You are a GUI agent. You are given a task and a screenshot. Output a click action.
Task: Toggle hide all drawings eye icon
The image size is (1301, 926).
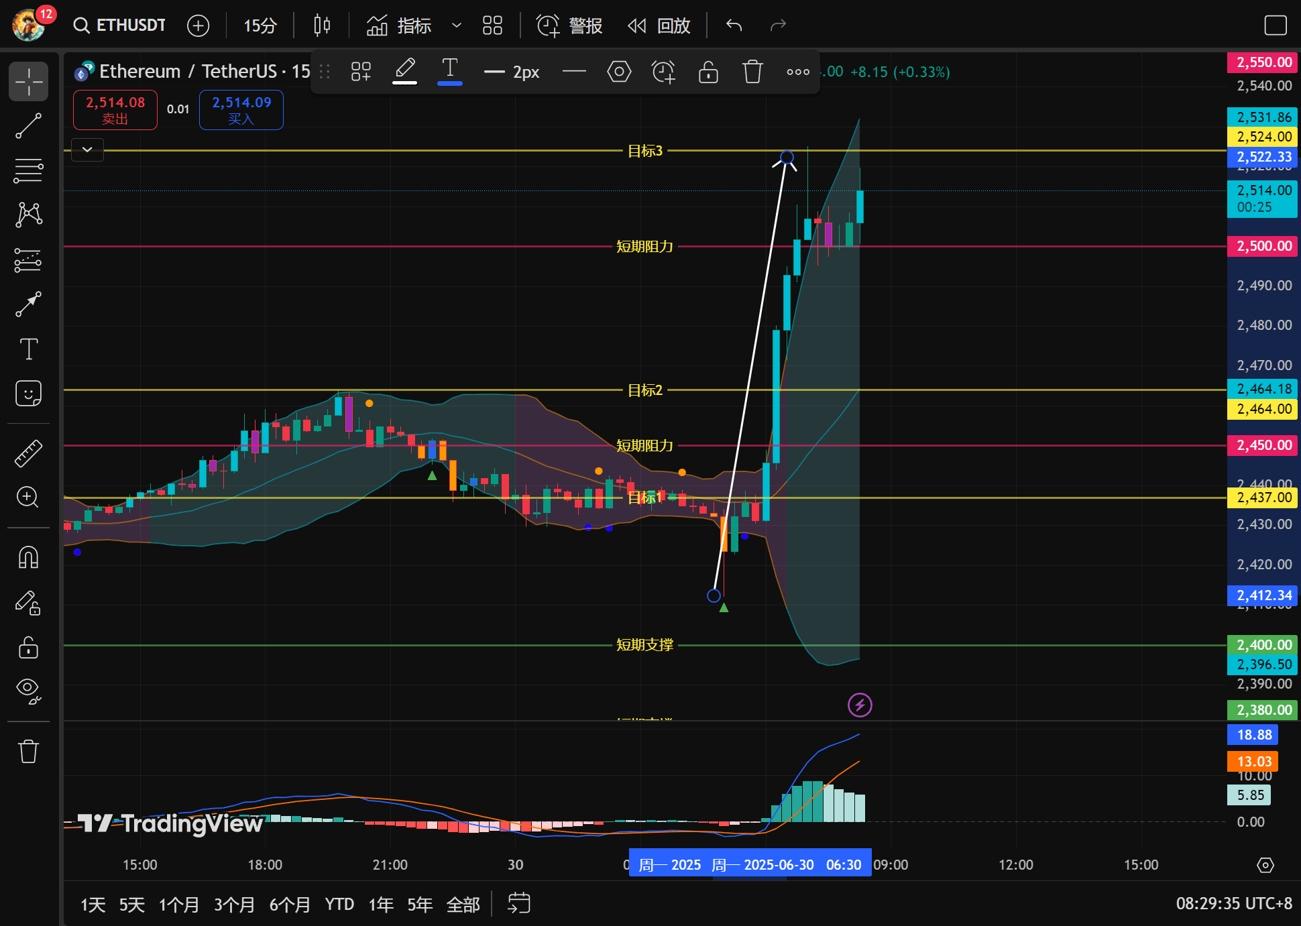pyautogui.click(x=28, y=691)
